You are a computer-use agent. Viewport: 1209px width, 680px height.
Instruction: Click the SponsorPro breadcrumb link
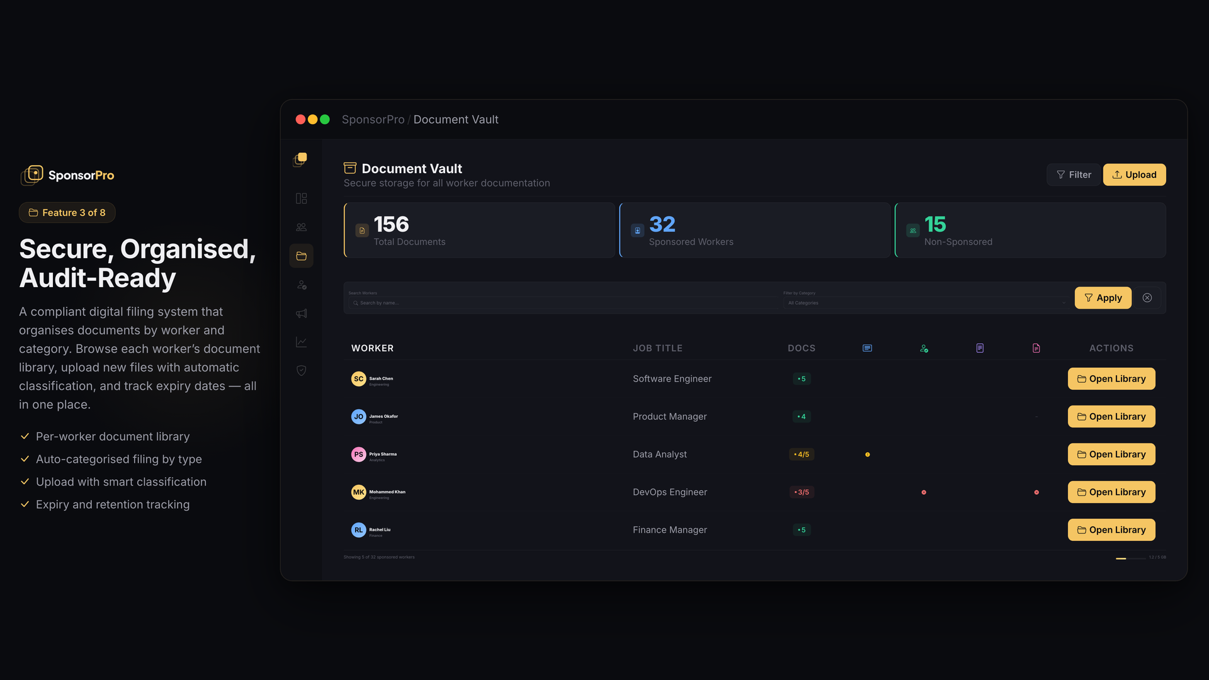click(373, 119)
